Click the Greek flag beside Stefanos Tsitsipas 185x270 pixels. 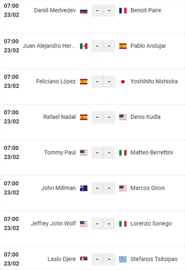(123, 259)
